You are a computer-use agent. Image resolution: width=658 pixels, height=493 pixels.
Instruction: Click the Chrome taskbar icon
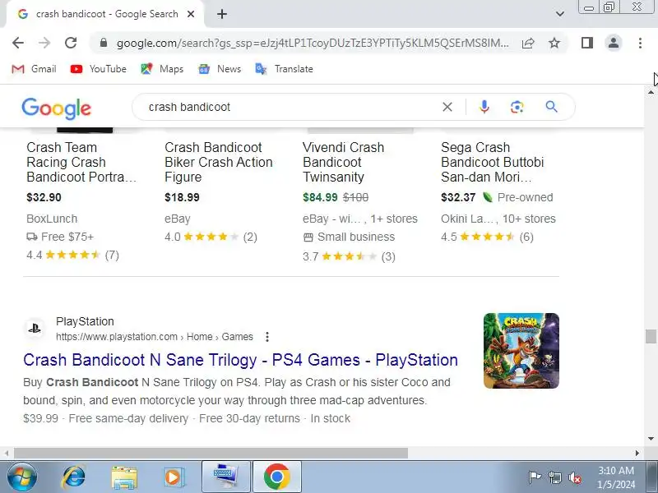[x=277, y=477]
